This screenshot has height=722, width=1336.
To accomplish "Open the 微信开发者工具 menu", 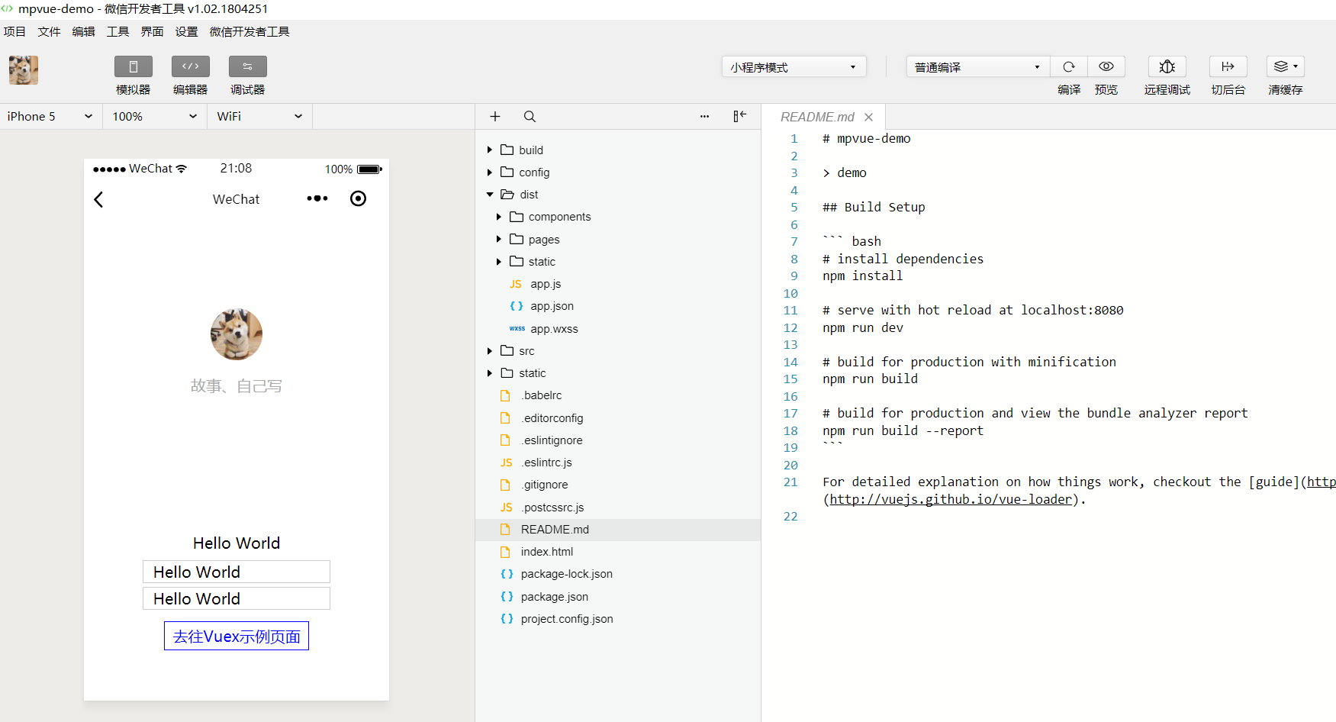I will [x=249, y=31].
